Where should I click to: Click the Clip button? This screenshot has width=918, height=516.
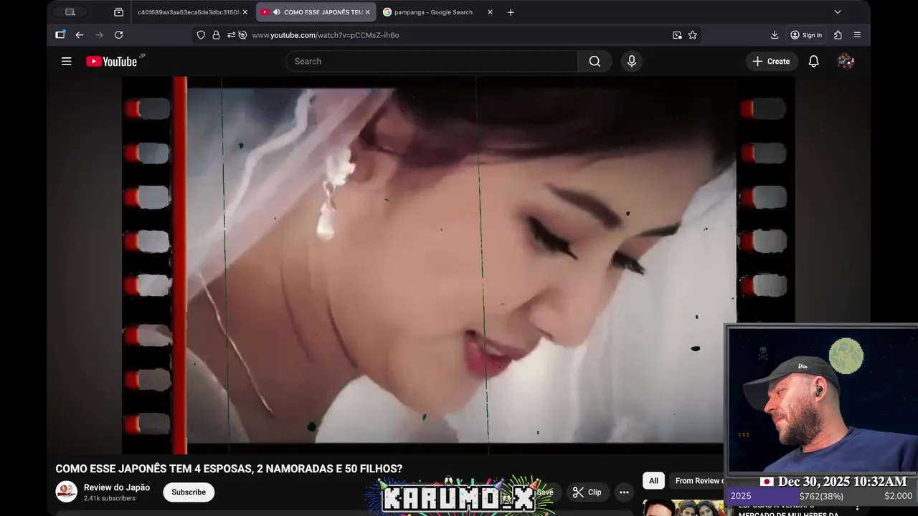pos(587,492)
